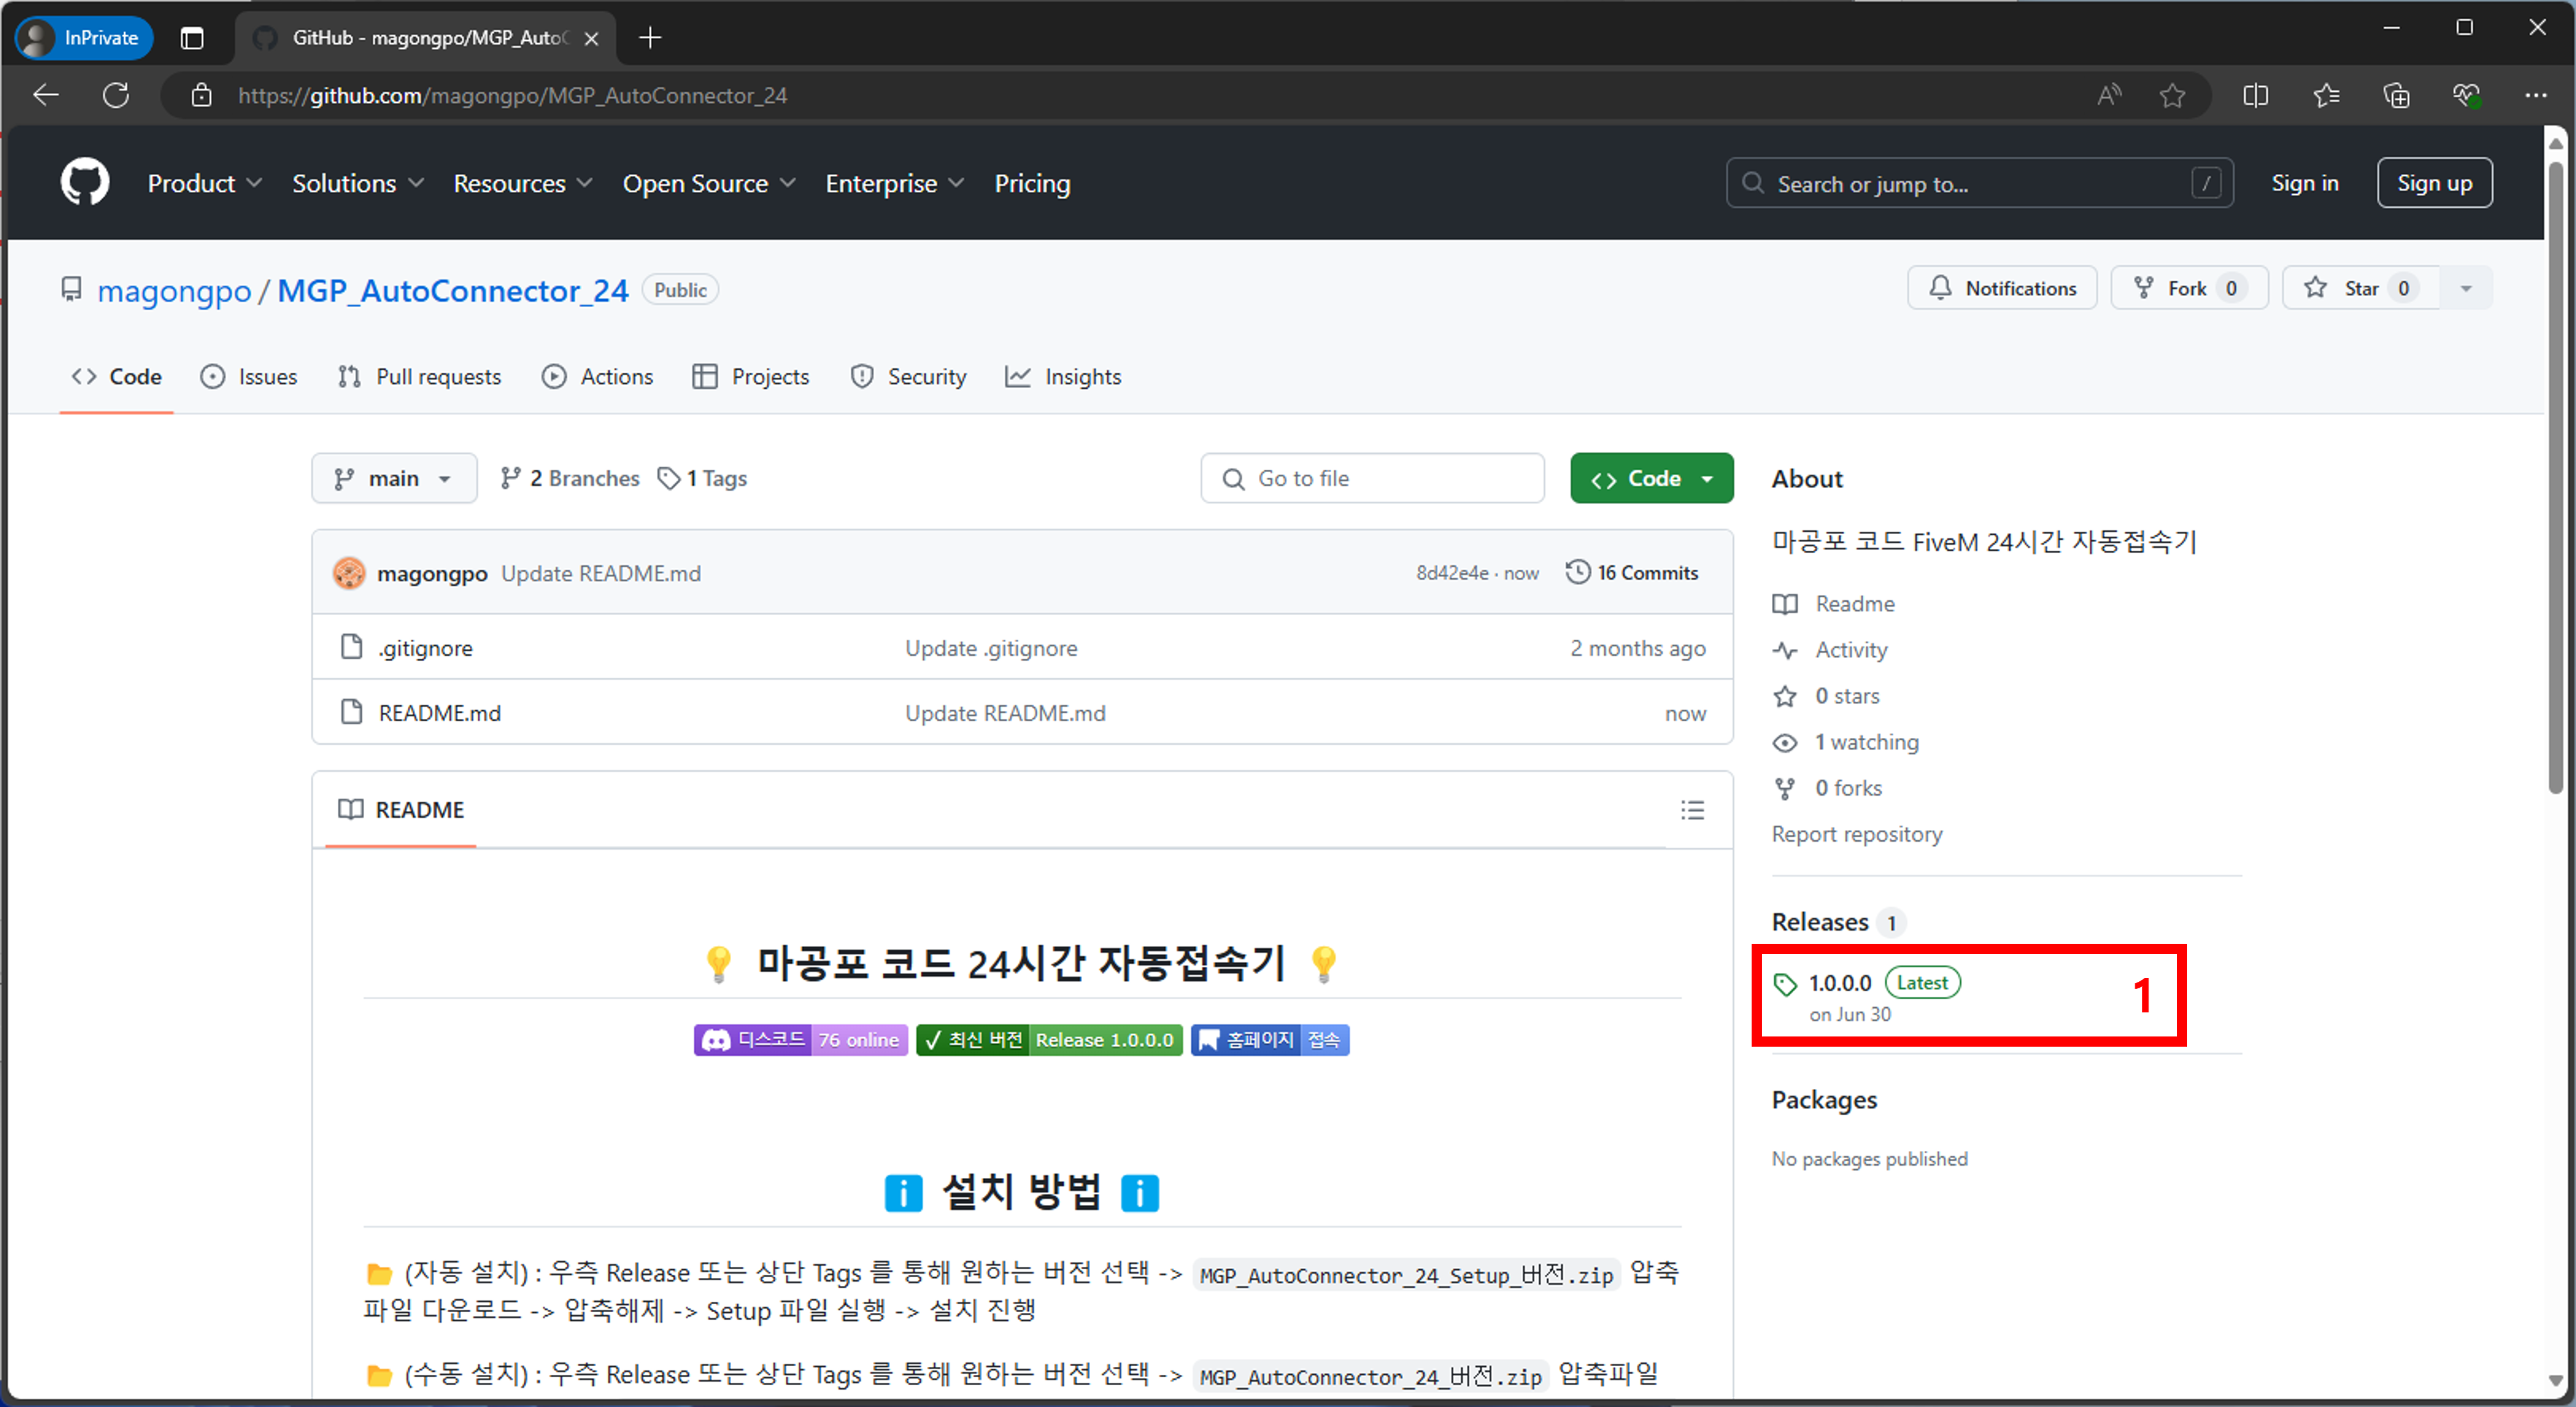Switch to the Issues tab

tap(249, 377)
